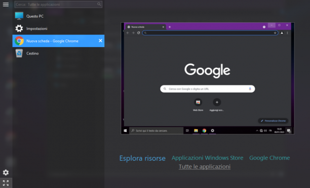
Task: Click the 'Impostazioni' label
Action: [37, 29]
